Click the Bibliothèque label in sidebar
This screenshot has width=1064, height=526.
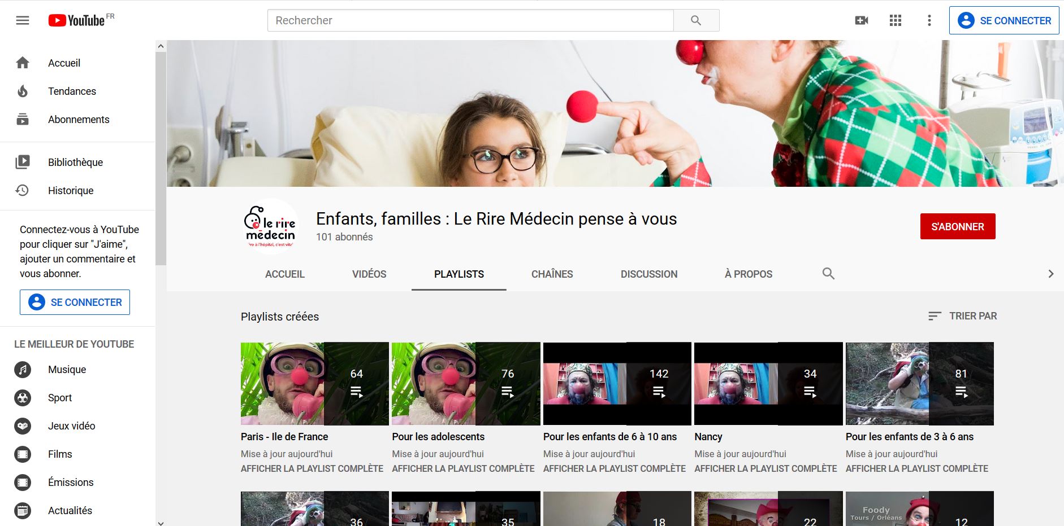pos(75,163)
